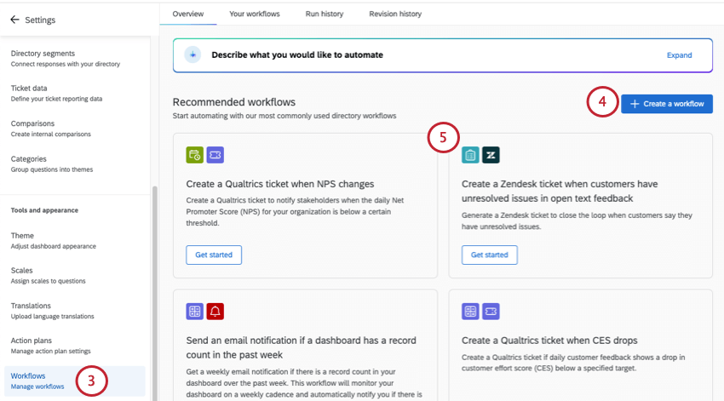Click the back arrow next to Settings
The image size is (724, 401).
pos(14,19)
